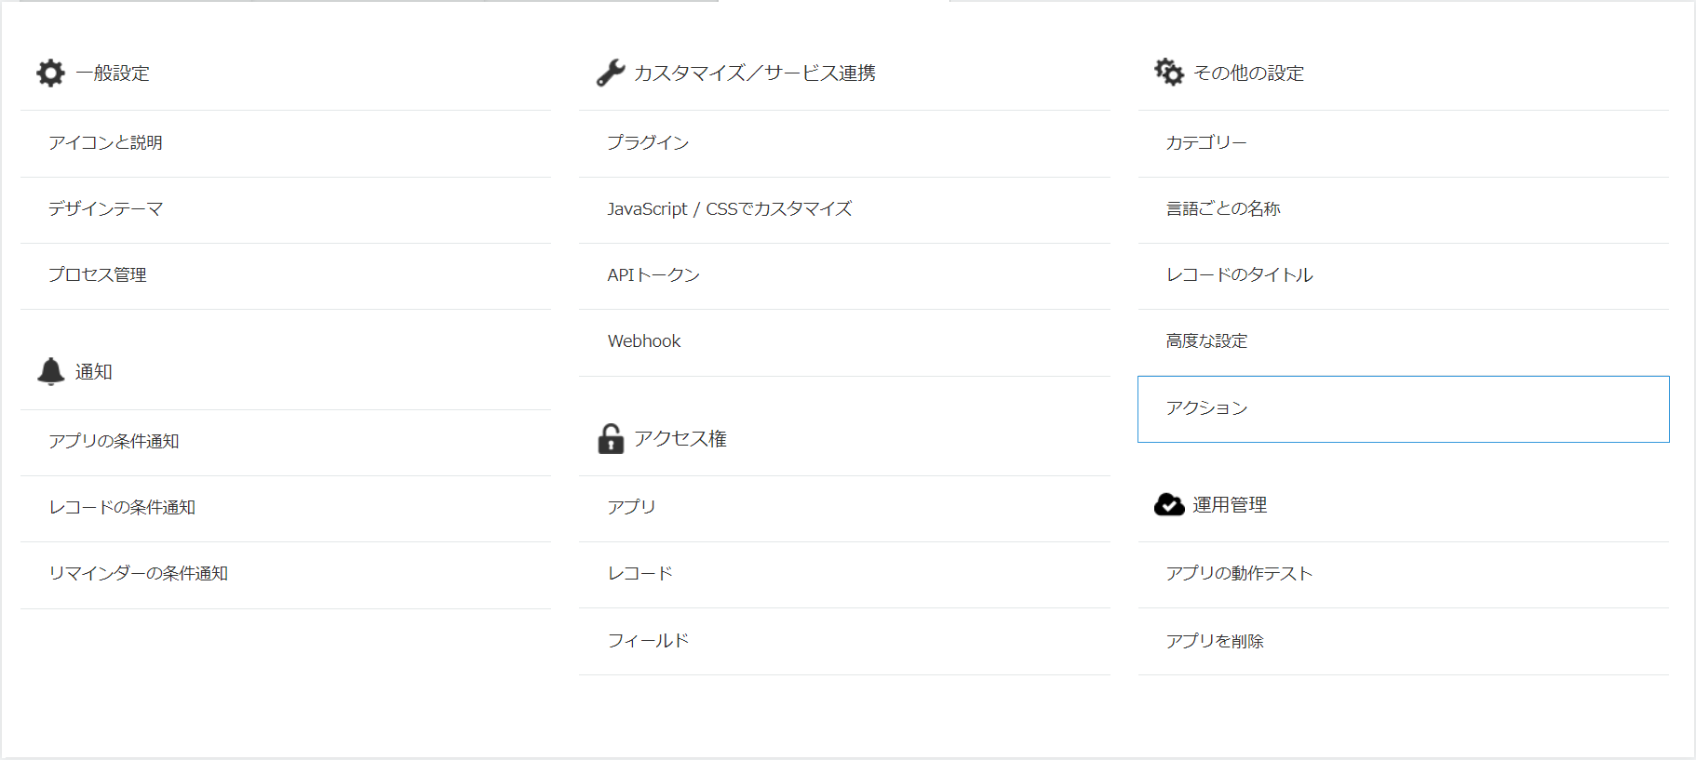This screenshot has width=1696, height=760.
Task: Open レコードの条件通知 settings
Action: 286,508
